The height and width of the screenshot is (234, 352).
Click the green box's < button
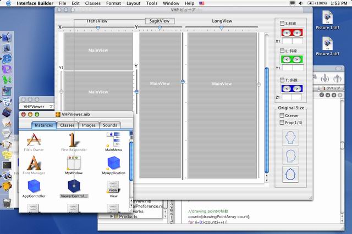click(286, 59)
